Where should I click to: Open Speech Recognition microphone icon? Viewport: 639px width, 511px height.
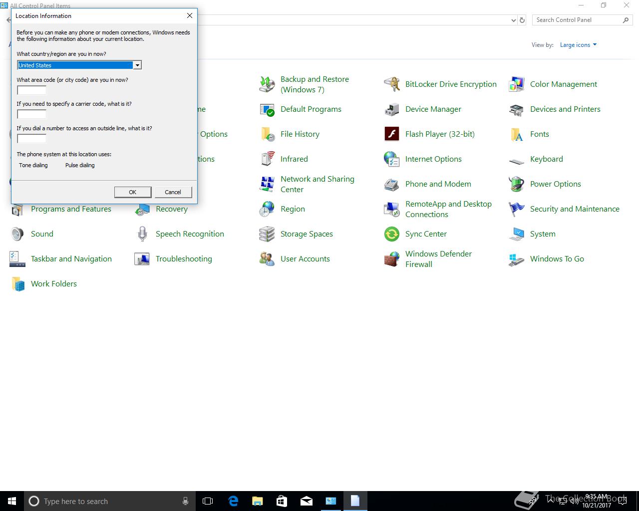pos(142,234)
